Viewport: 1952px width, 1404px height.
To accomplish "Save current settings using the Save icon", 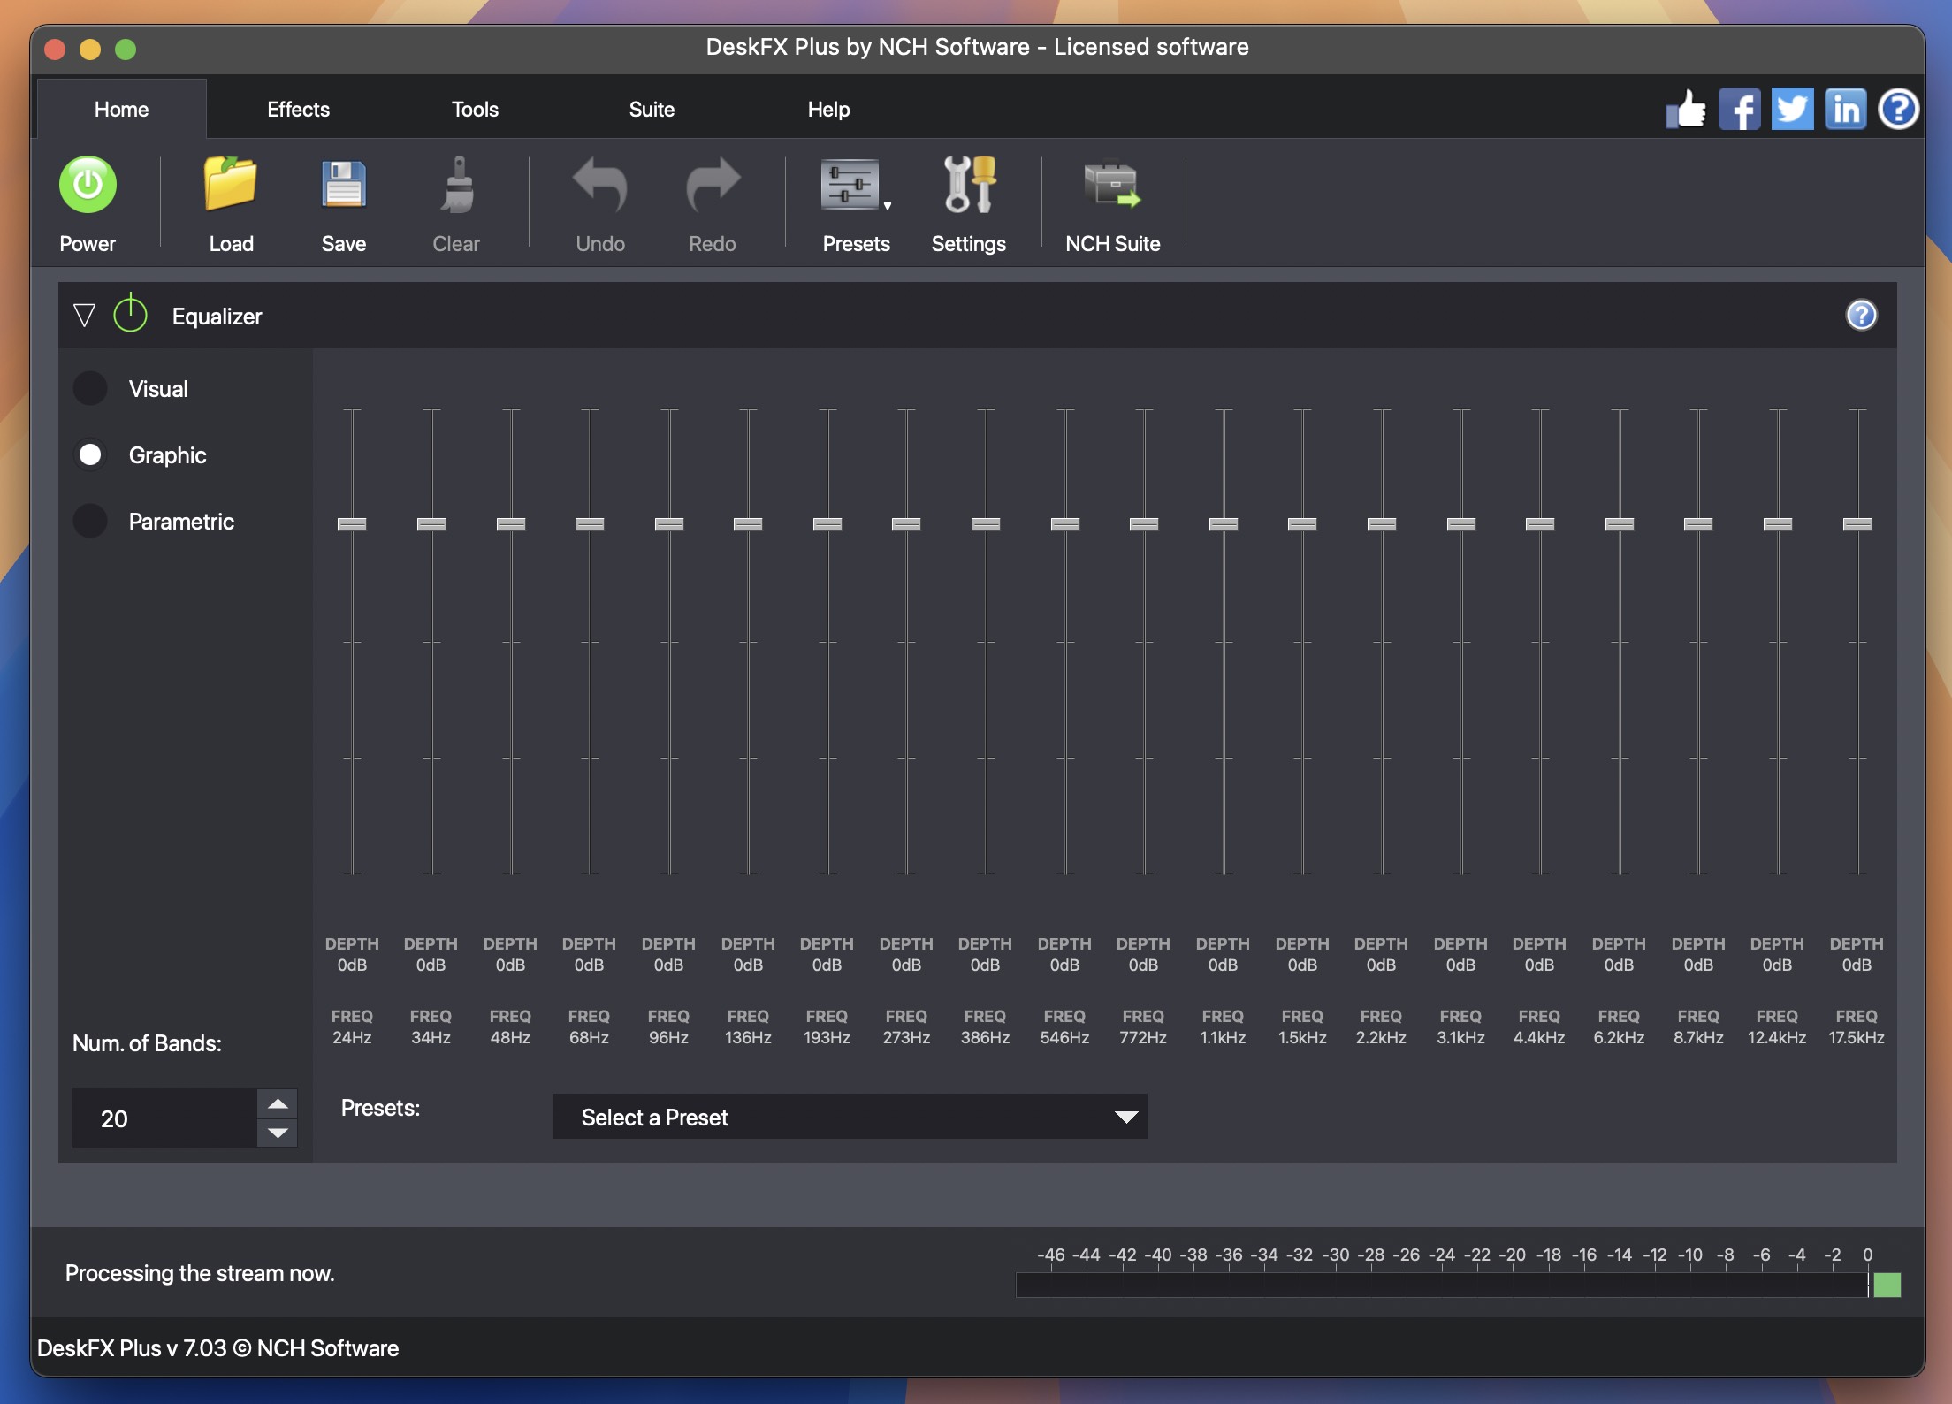I will coord(342,184).
